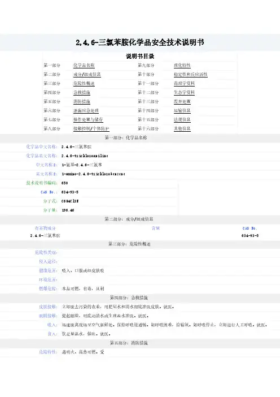Click the 技术说明书编码 label
This screenshot has width=280, height=397.
coord(42,183)
